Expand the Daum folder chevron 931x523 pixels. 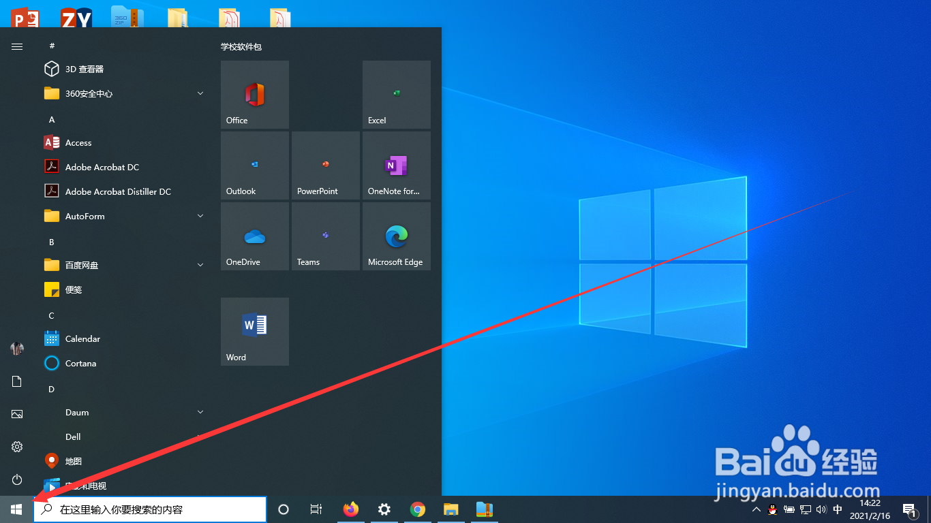[200, 412]
